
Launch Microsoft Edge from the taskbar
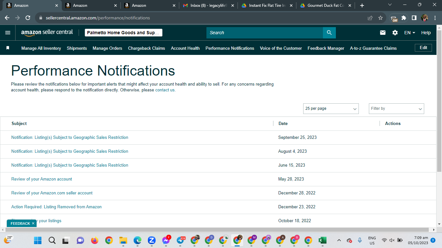point(137,240)
